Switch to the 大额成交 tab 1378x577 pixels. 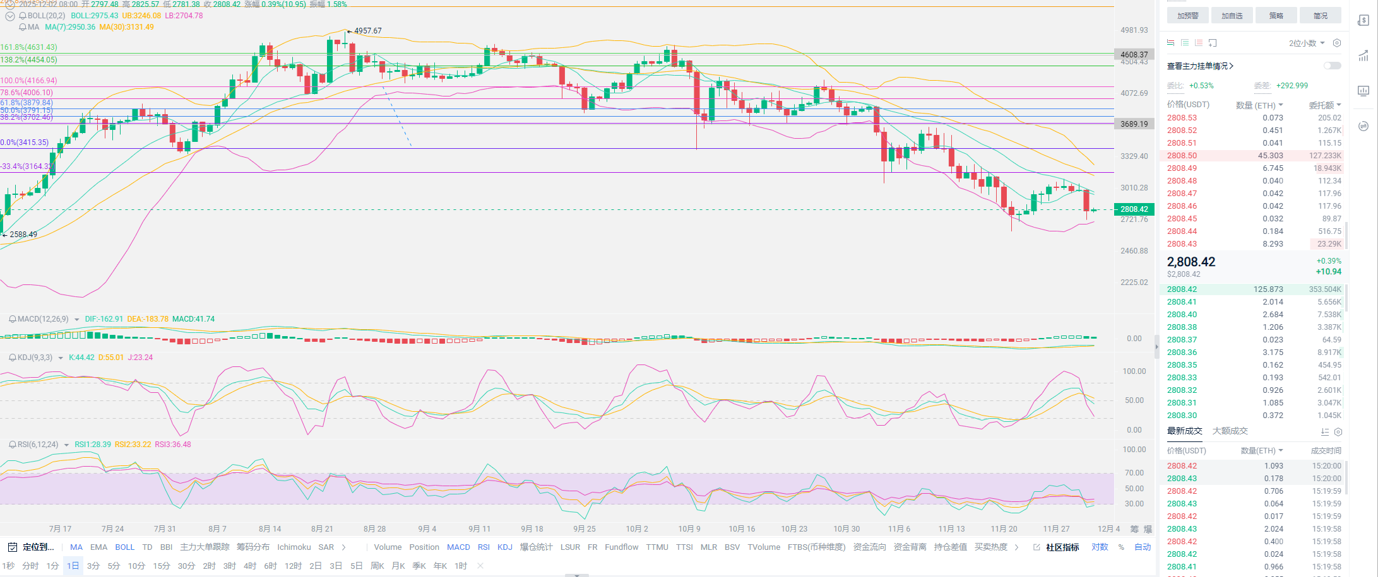[x=1230, y=431]
